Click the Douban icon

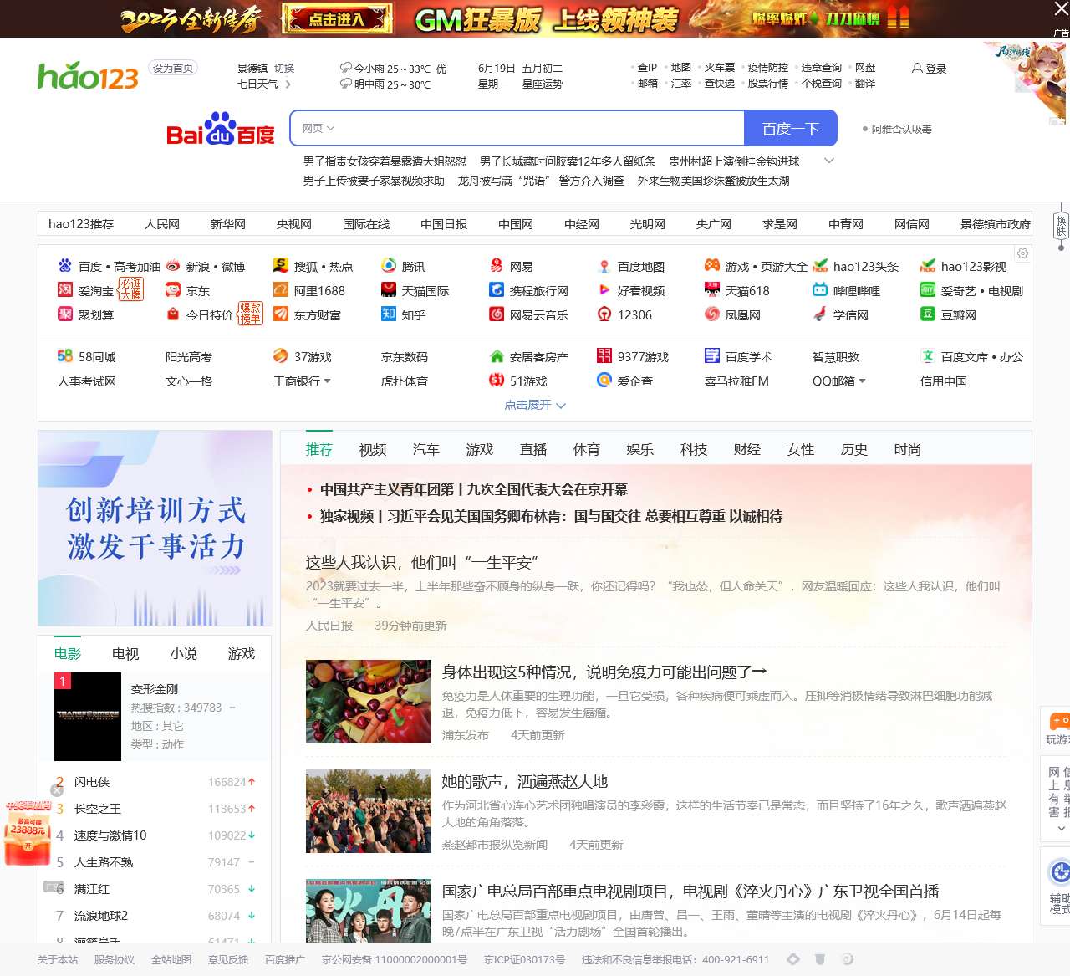pyautogui.click(x=928, y=314)
